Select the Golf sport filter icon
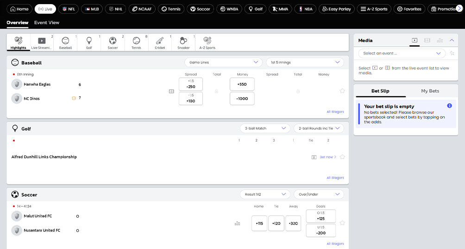Screen dimensions: 465x249 pyautogui.click(x=89, y=43)
